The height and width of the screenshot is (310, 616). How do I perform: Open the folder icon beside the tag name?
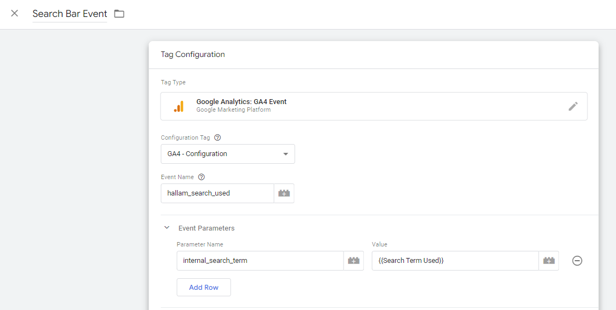click(x=119, y=14)
